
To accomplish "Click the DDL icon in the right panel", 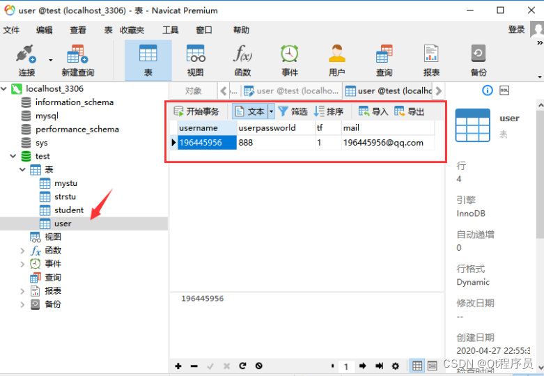I will click(x=504, y=91).
